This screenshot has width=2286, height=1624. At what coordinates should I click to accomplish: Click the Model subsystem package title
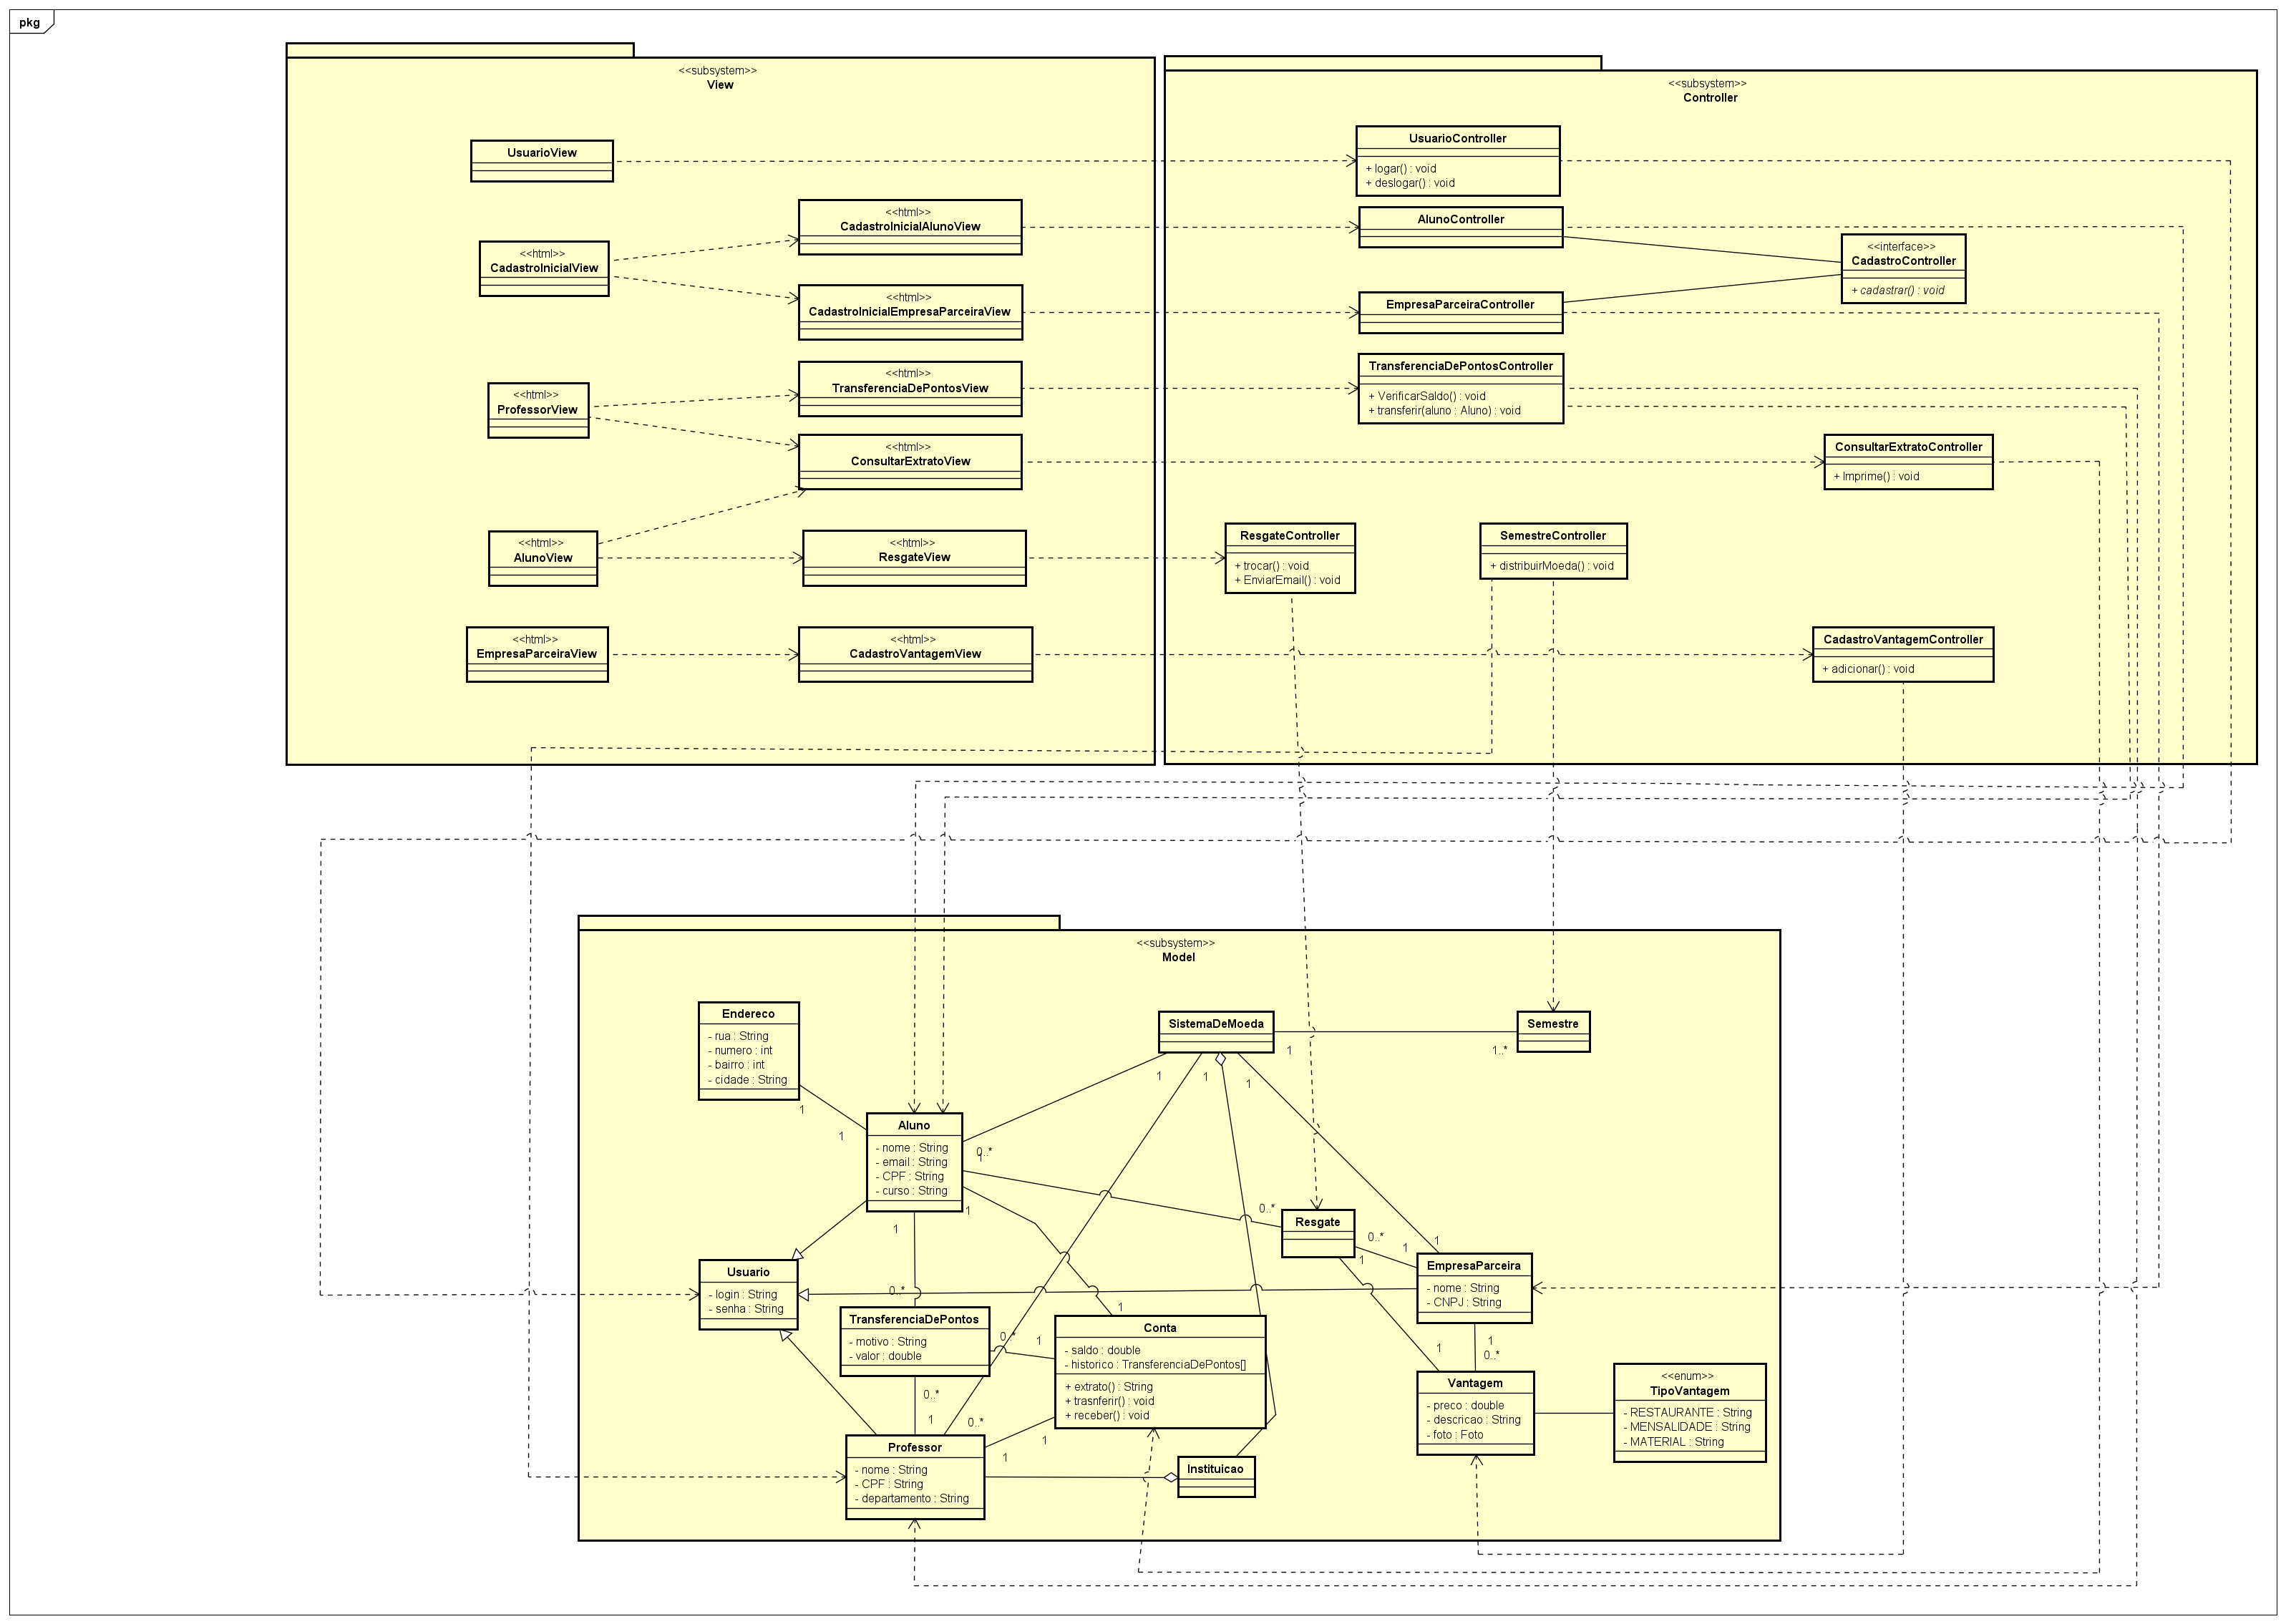point(1178,957)
